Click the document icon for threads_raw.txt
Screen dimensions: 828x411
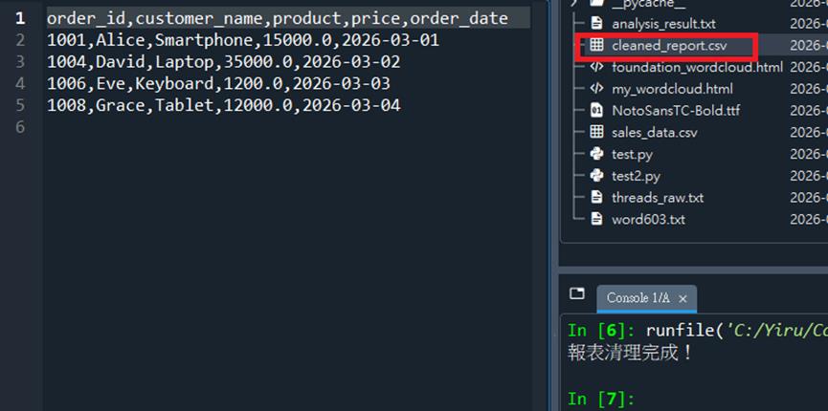tap(596, 198)
